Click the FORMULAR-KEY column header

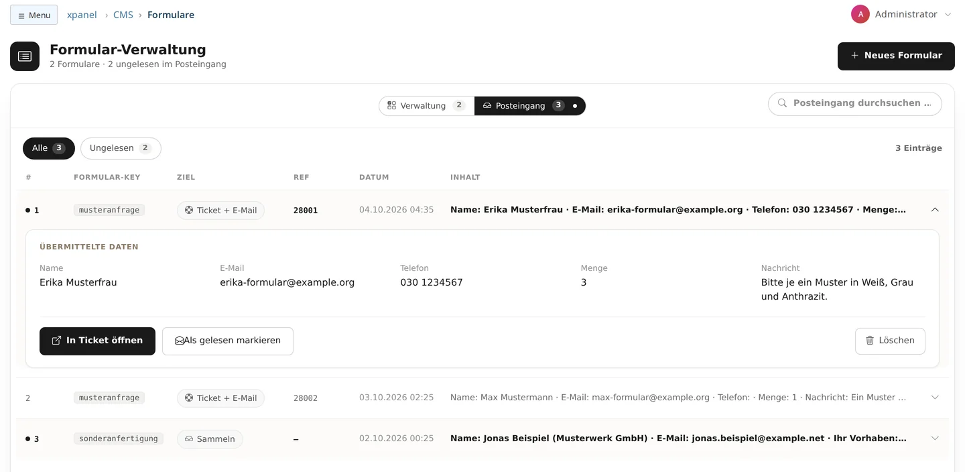[107, 178]
